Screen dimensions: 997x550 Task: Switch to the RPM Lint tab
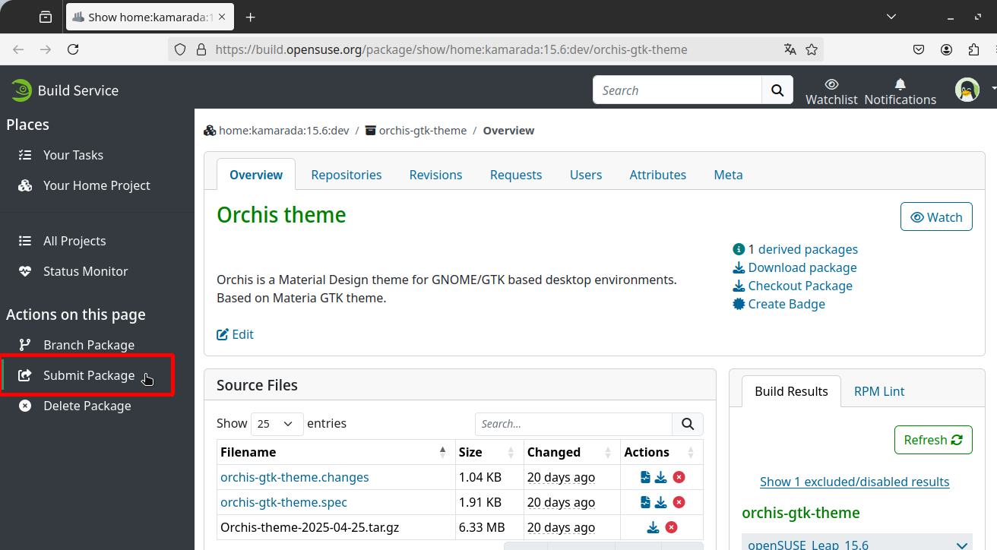(879, 391)
